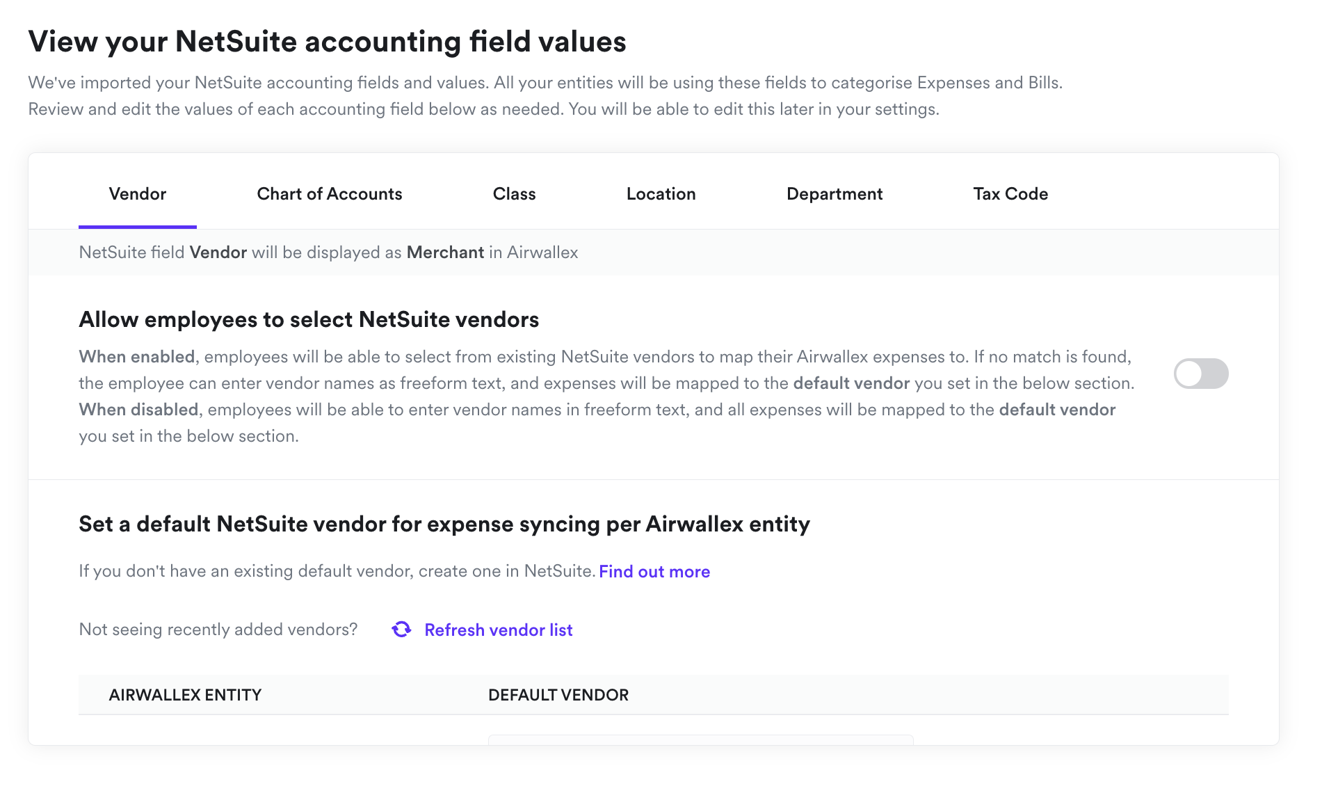Viewport: 1338px width, 800px height.
Task: Click the Refresh vendor list link
Action: click(498, 630)
